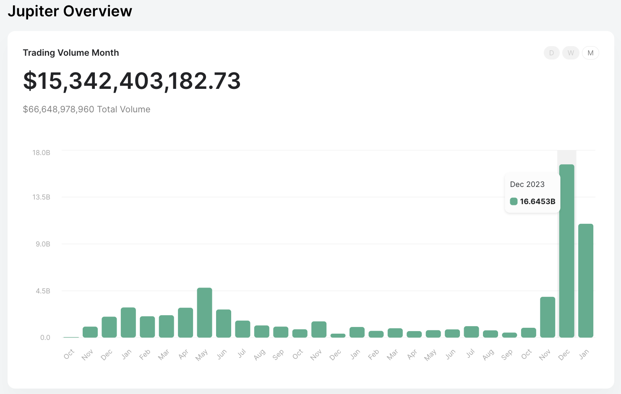Click the '$66,648,978,960 Total Volume' text
This screenshot has width=621, height=394.
(86, 109)
